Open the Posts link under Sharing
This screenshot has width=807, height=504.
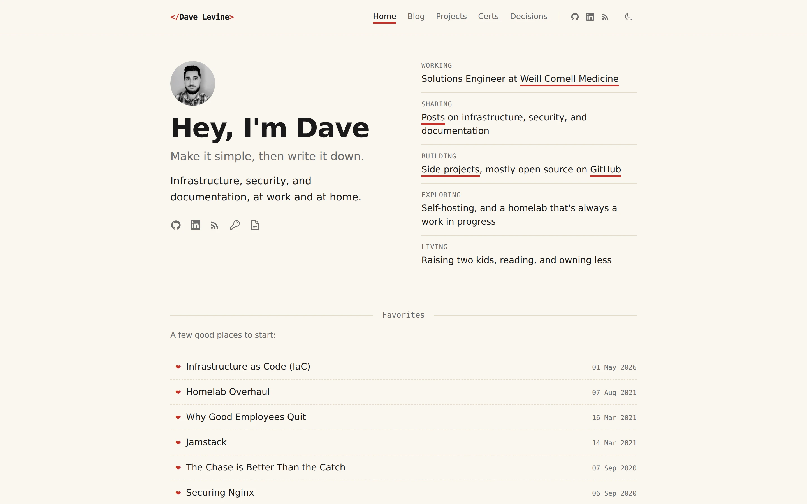tap(433, 117)
